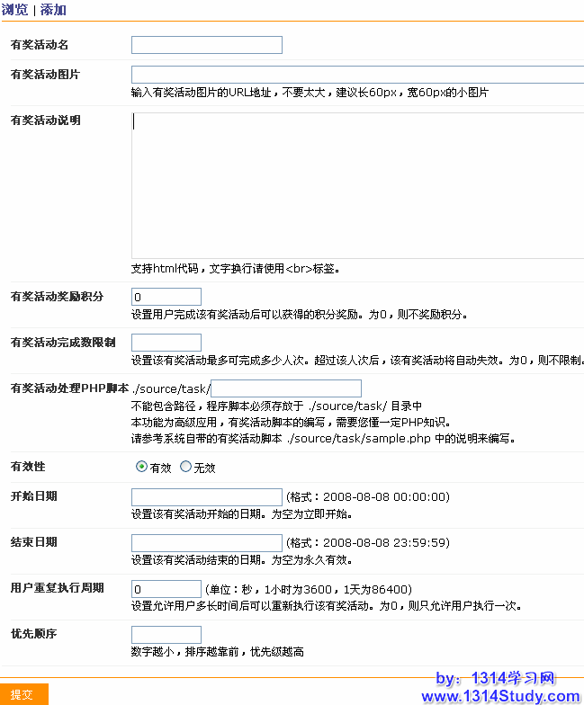Focus the 有奖活动图片 URL field

coord(357,75)
